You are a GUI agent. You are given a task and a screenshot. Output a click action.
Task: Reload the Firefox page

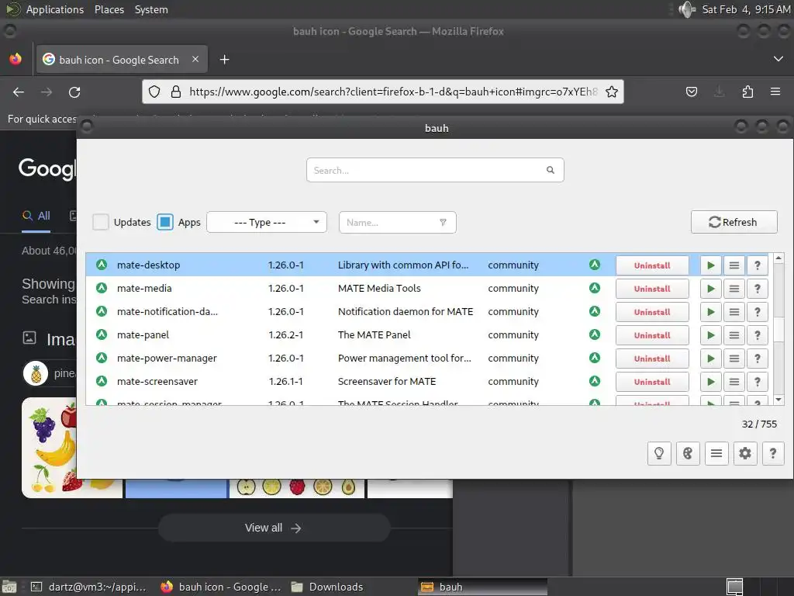(x=74, y=92)
